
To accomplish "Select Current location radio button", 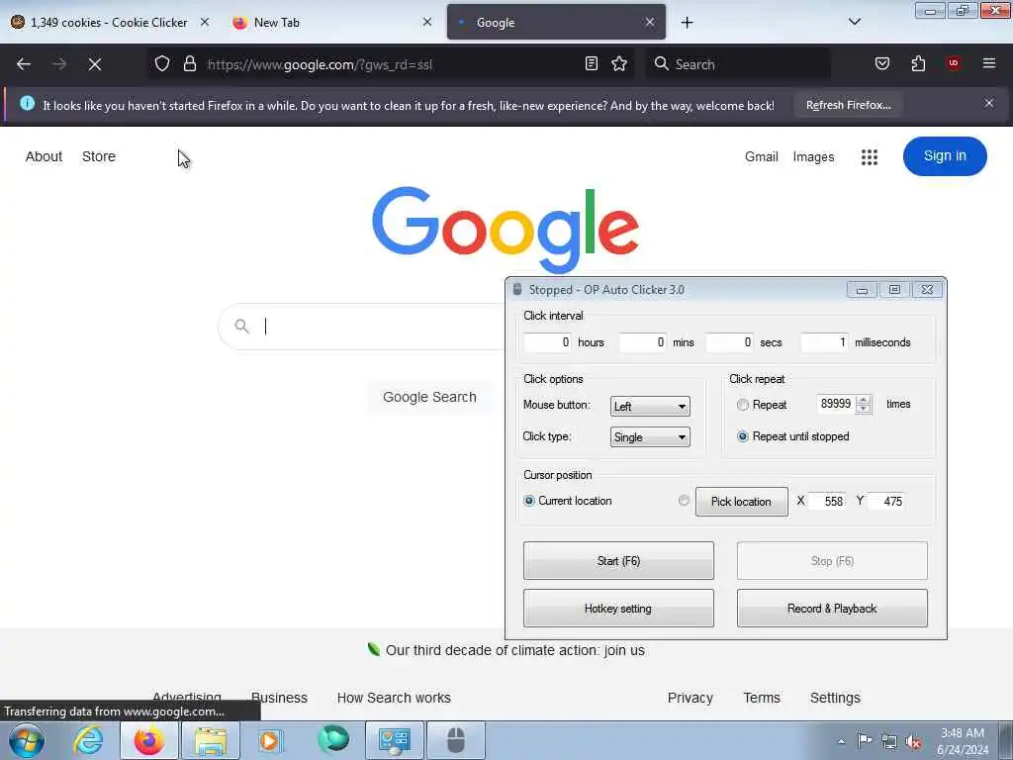I will tap(529, 501).
